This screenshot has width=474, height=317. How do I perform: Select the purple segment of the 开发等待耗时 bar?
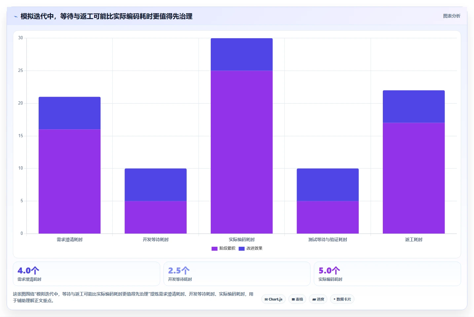click(x=156, y=217)
